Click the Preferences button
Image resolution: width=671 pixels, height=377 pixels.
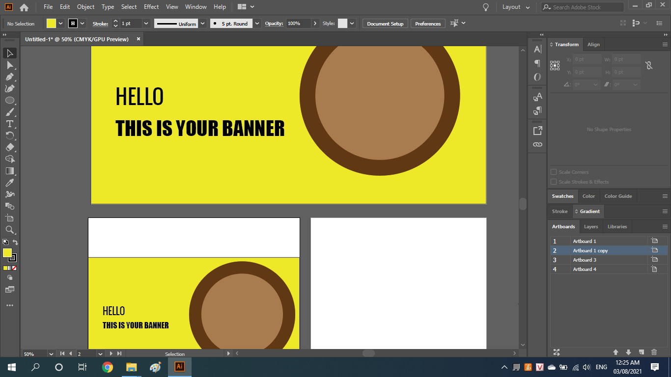(428, 24)
